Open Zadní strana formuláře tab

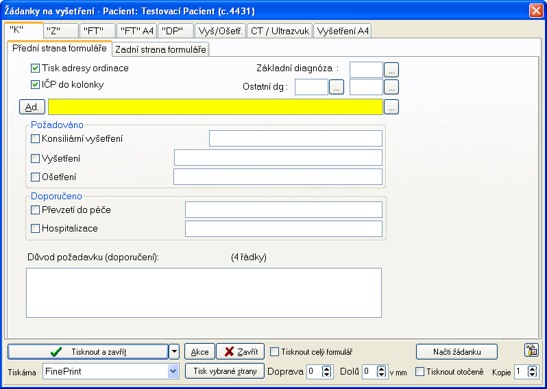160,49
